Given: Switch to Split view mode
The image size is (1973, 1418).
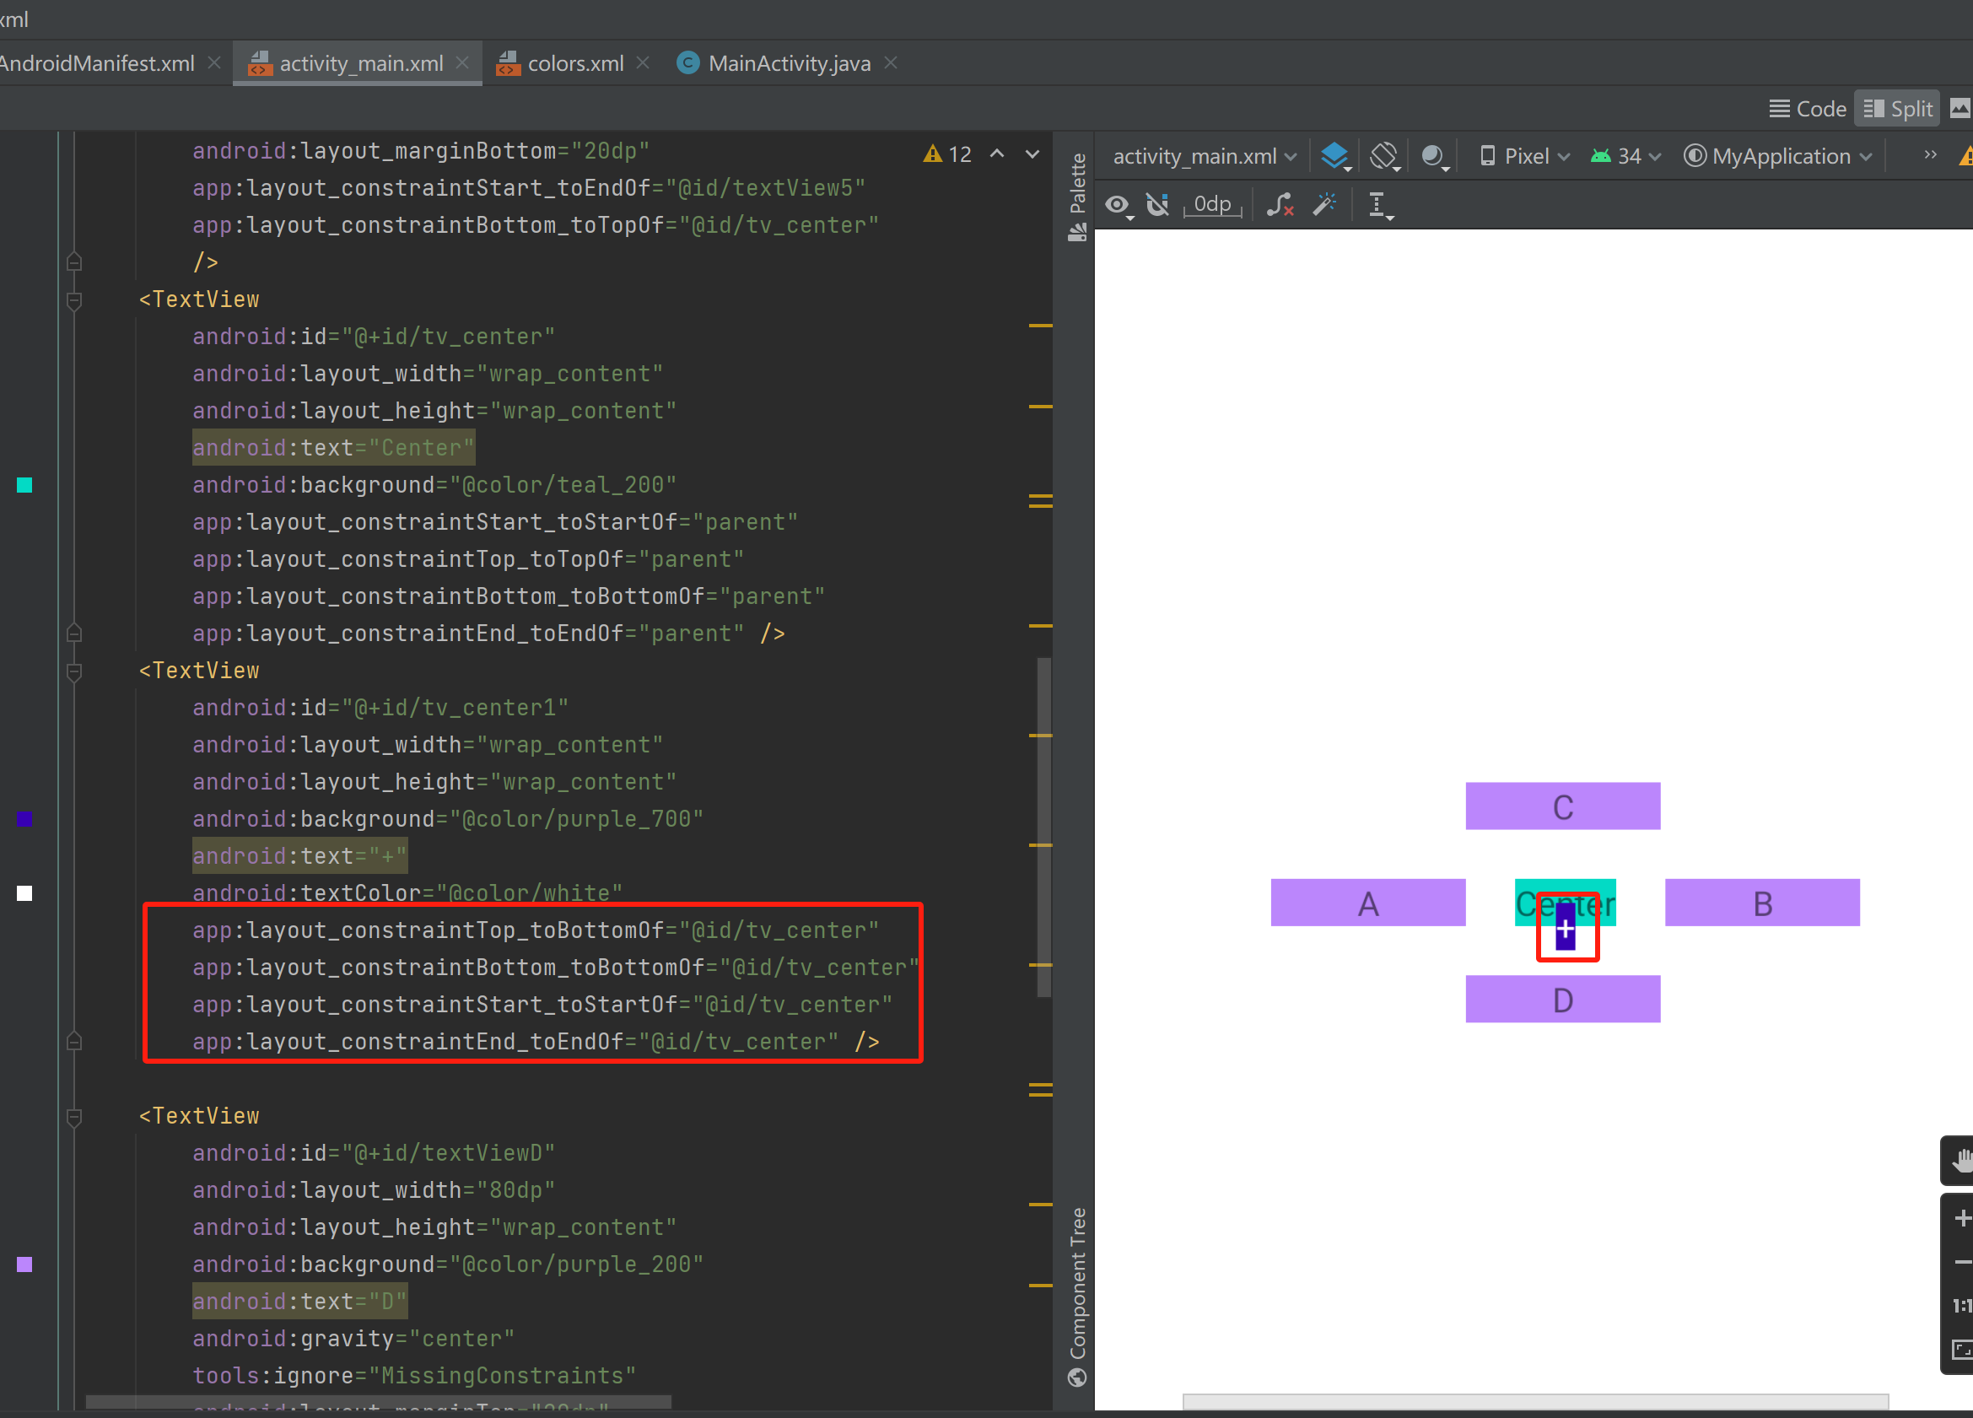Looking at the screenshot, I should tap(1897, 109).
